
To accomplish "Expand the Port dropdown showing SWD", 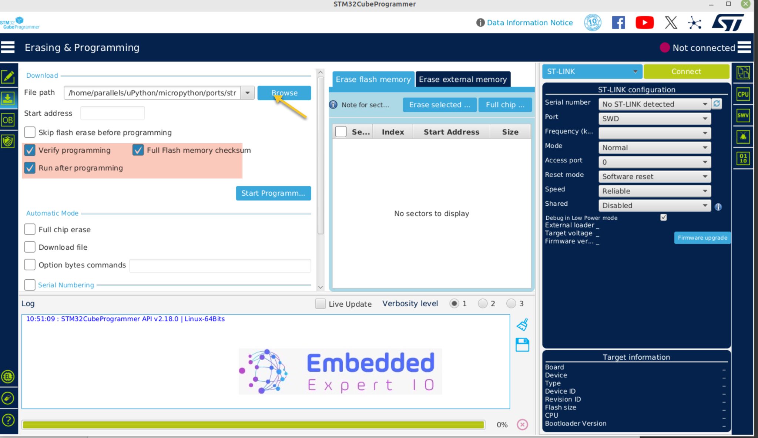I will click(x=705, y=118).
